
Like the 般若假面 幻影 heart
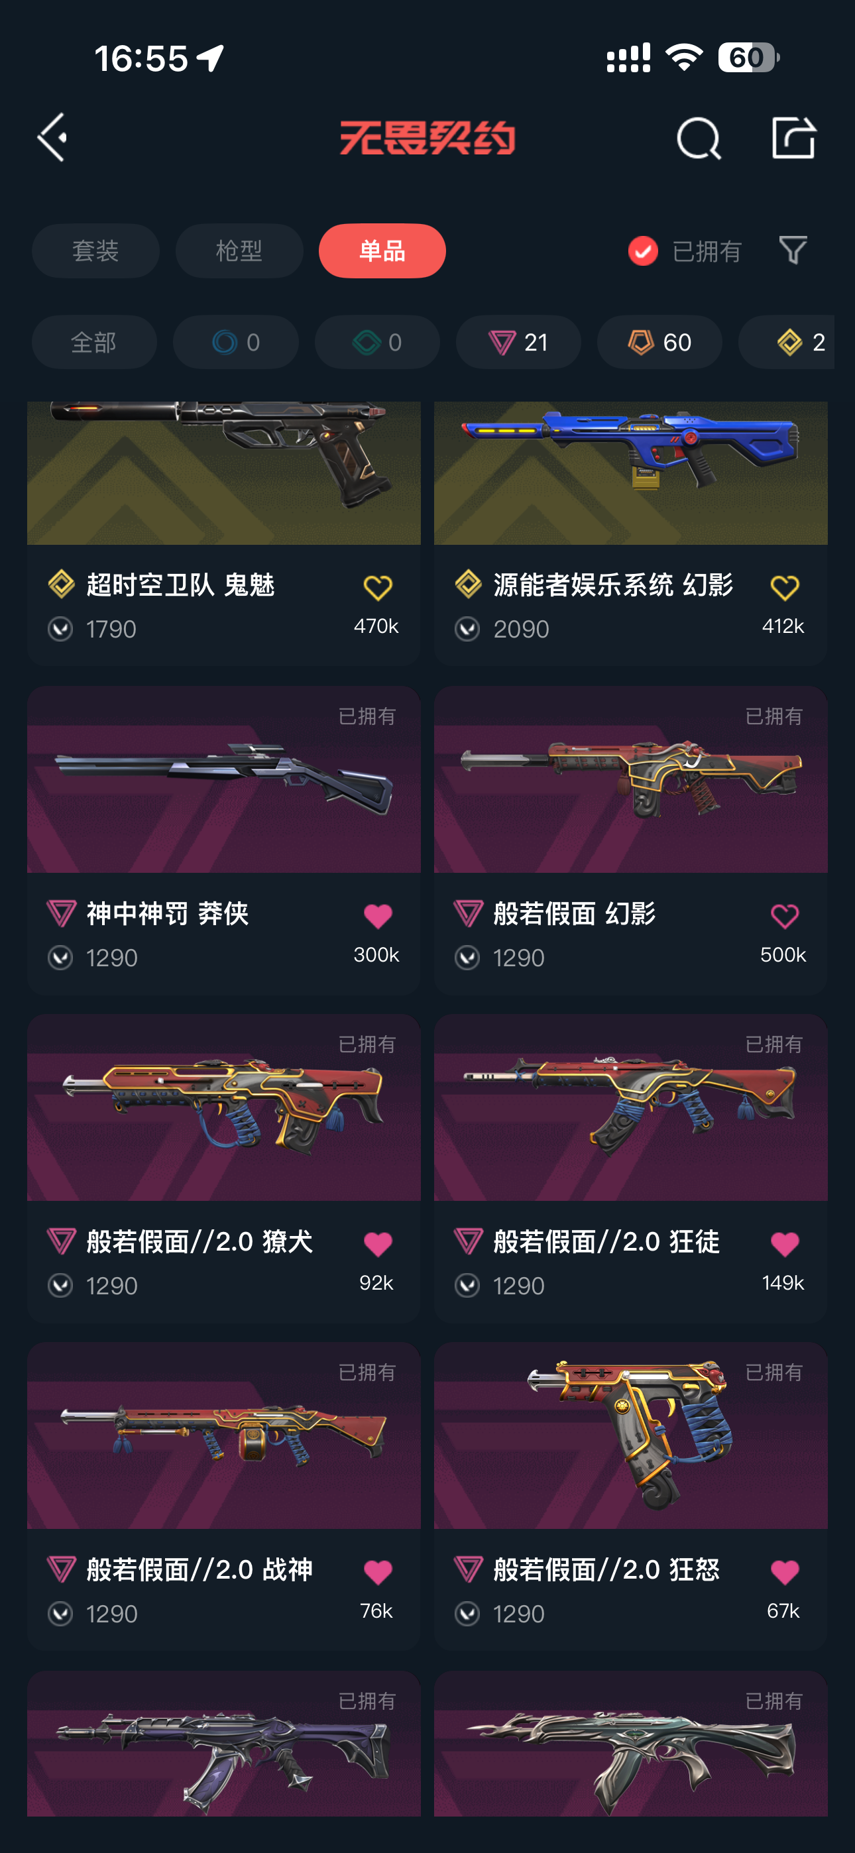(x=785, y=917)
